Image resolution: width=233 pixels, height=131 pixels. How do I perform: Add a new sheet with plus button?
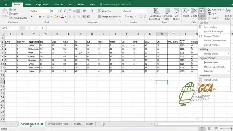[103, 124]
